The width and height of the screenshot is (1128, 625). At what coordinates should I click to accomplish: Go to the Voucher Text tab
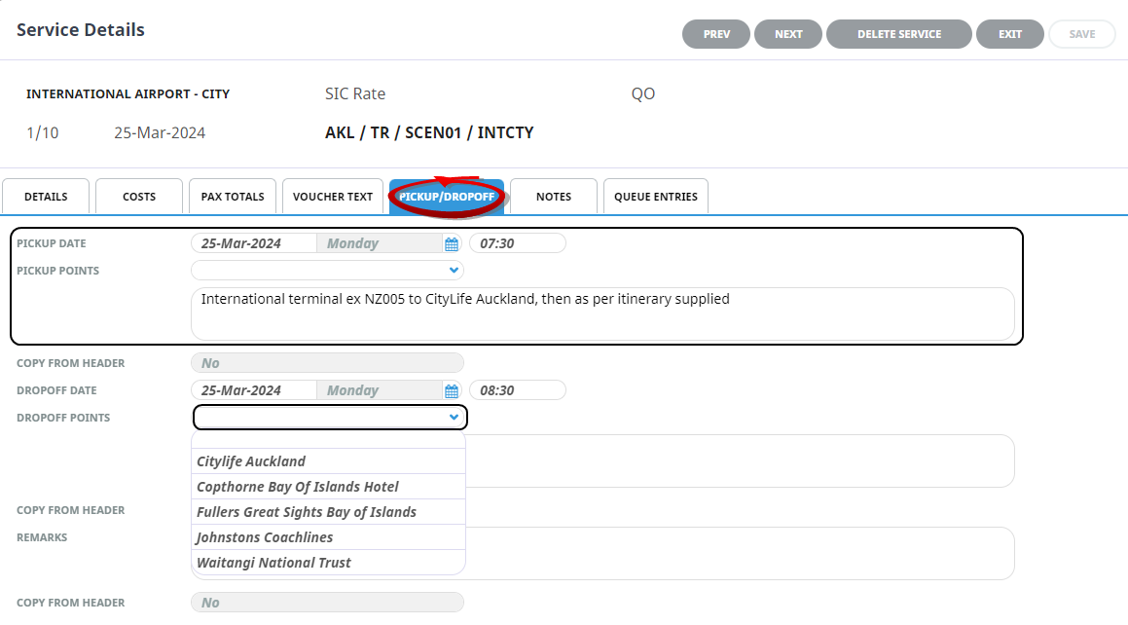click(333, 197)
